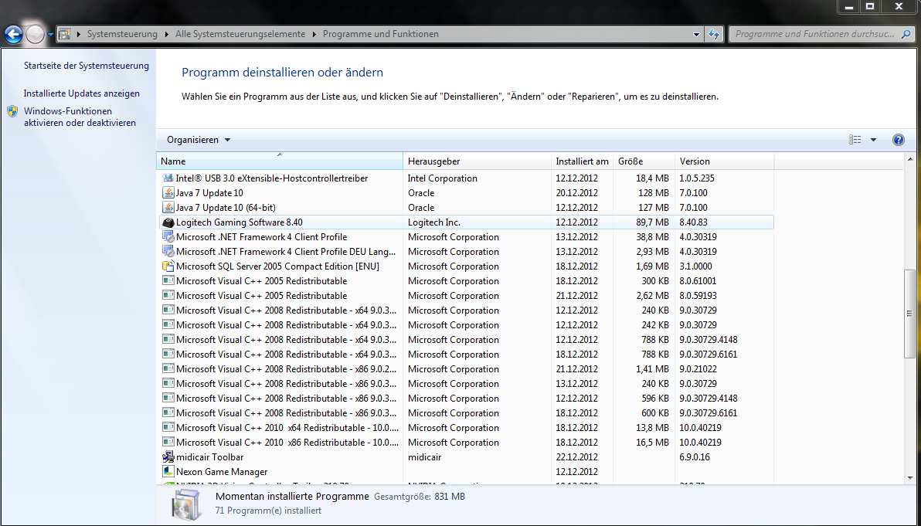Click the Forward navigation arrow button
This screenshot has width=921, height=526.
point(36,34)
